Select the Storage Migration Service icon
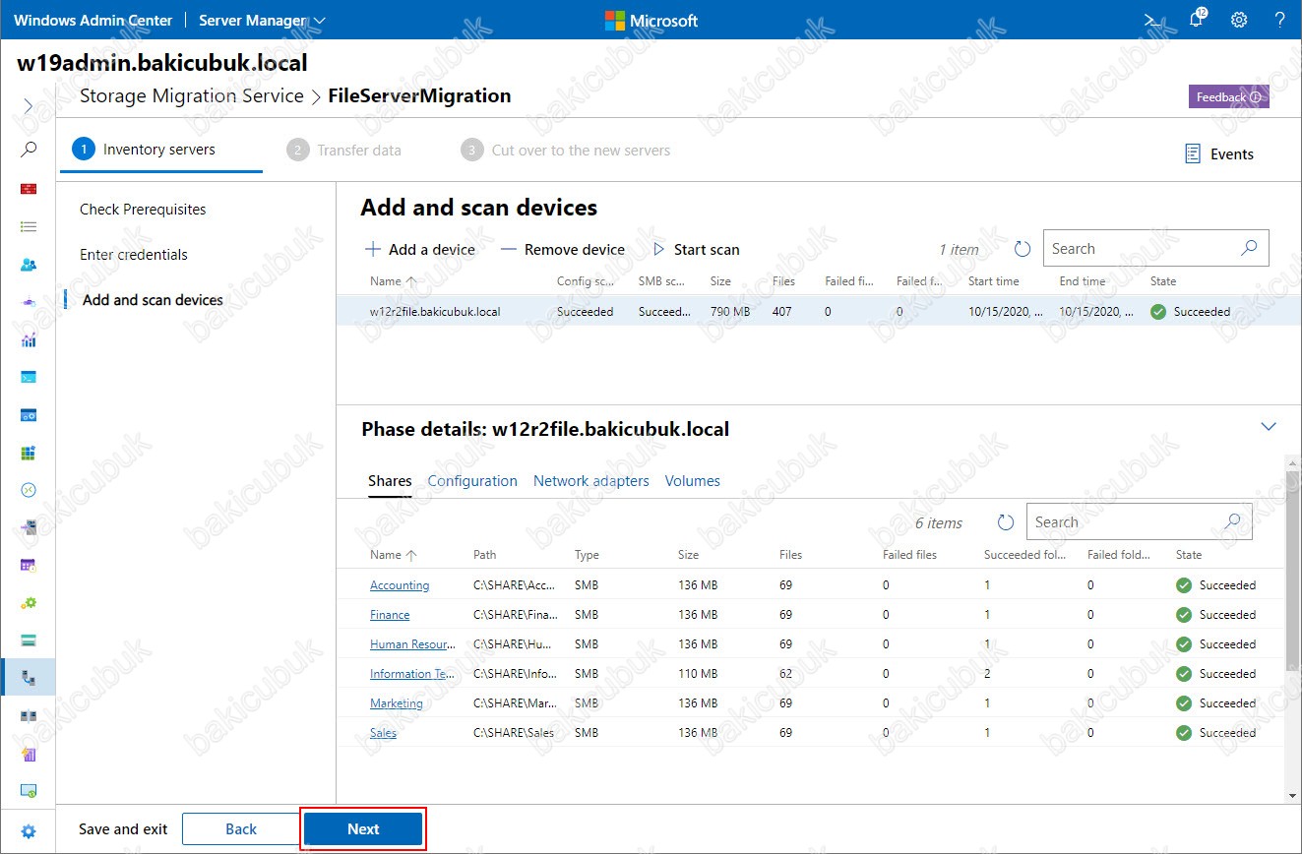This screenshot has height=854, width=1302. [x=29, y=678]
